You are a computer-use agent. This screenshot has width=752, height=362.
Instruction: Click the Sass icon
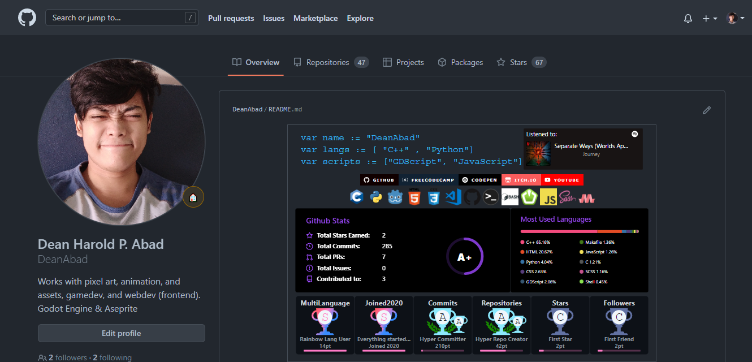567,197
